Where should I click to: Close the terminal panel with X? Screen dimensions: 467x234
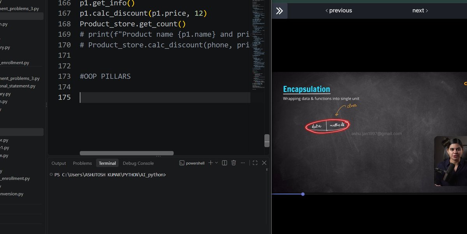click(264, 163)
